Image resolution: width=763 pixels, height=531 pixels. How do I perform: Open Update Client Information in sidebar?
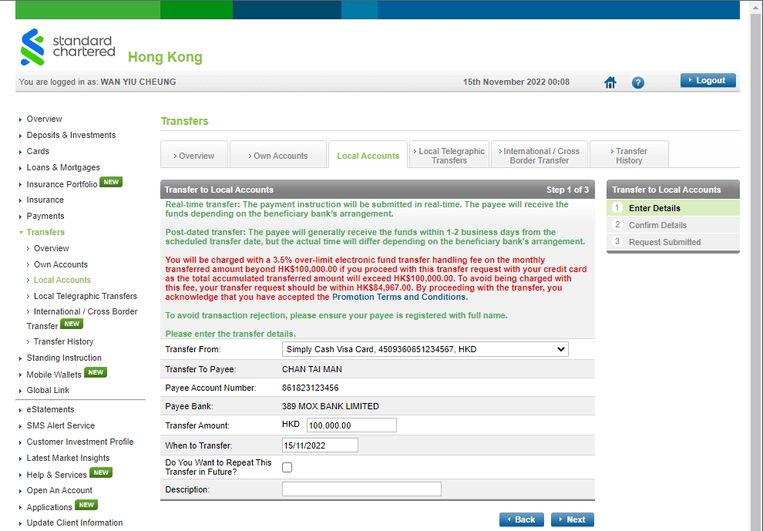coord(75,523)
